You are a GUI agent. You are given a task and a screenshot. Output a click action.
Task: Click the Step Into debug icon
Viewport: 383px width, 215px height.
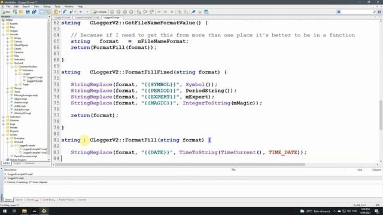pos(139,12)
